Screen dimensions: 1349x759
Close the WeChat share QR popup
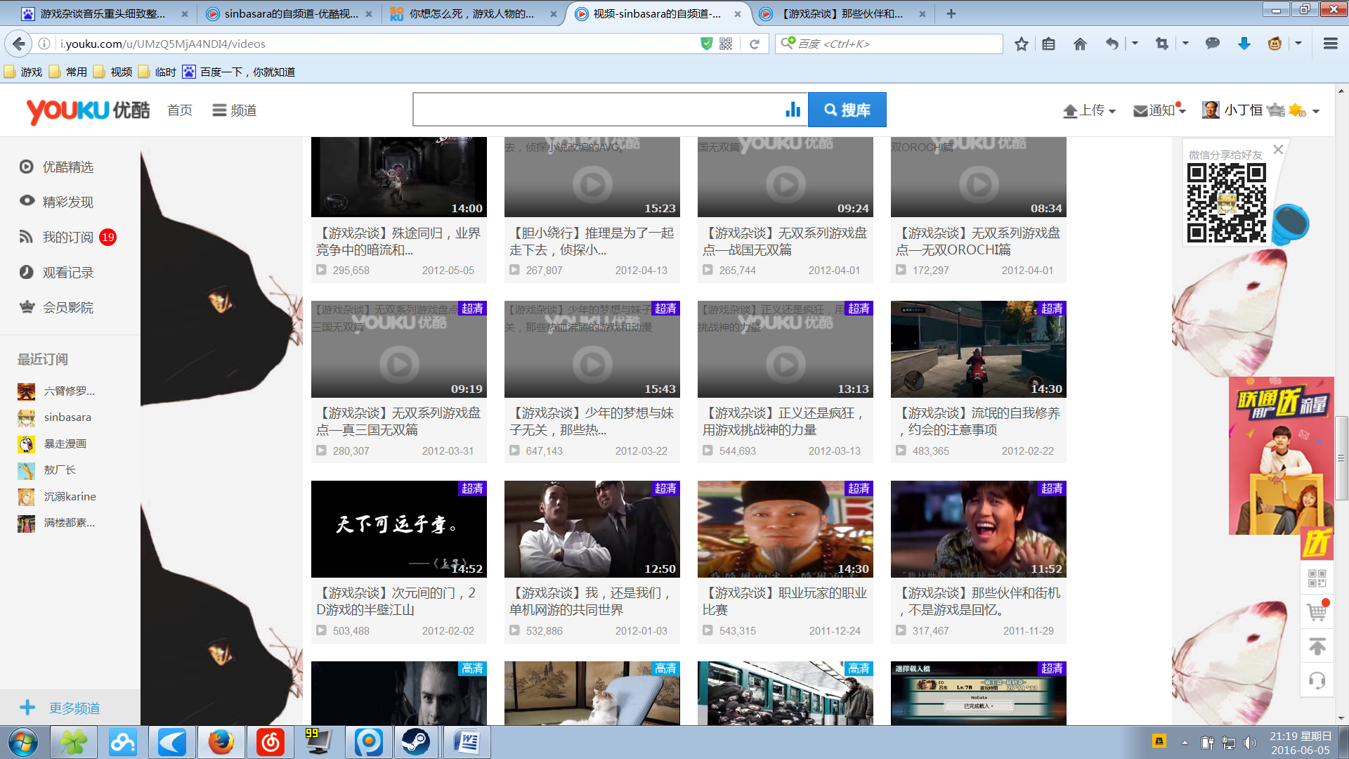pos(1278,150)
